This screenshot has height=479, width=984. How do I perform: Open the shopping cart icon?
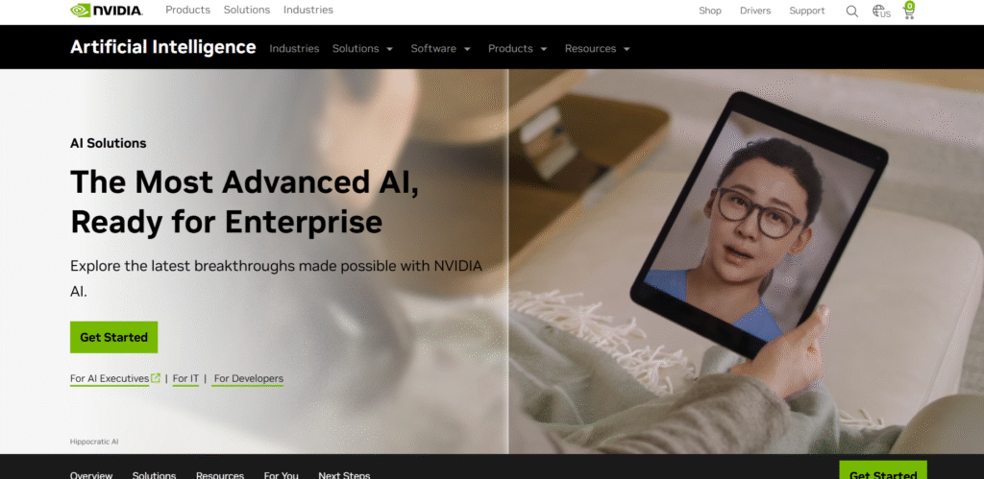909,11
